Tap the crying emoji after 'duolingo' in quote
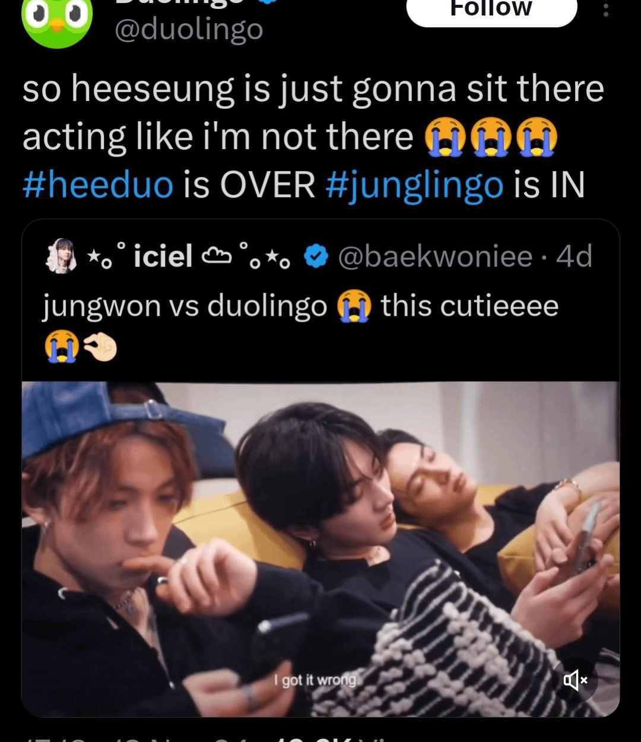Screen dimensions: 641x742 pos(354,307)
